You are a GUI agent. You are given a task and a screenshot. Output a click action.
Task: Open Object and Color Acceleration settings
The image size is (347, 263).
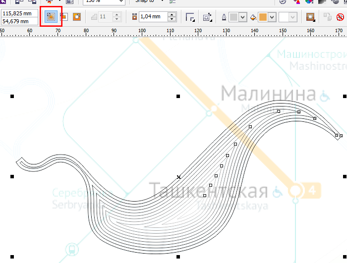[x=310, y=17]
